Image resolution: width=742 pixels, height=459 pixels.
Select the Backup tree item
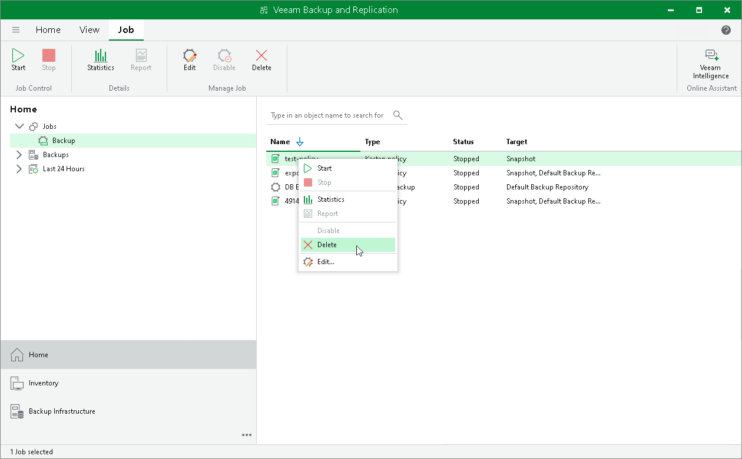(x=133, y=141)
